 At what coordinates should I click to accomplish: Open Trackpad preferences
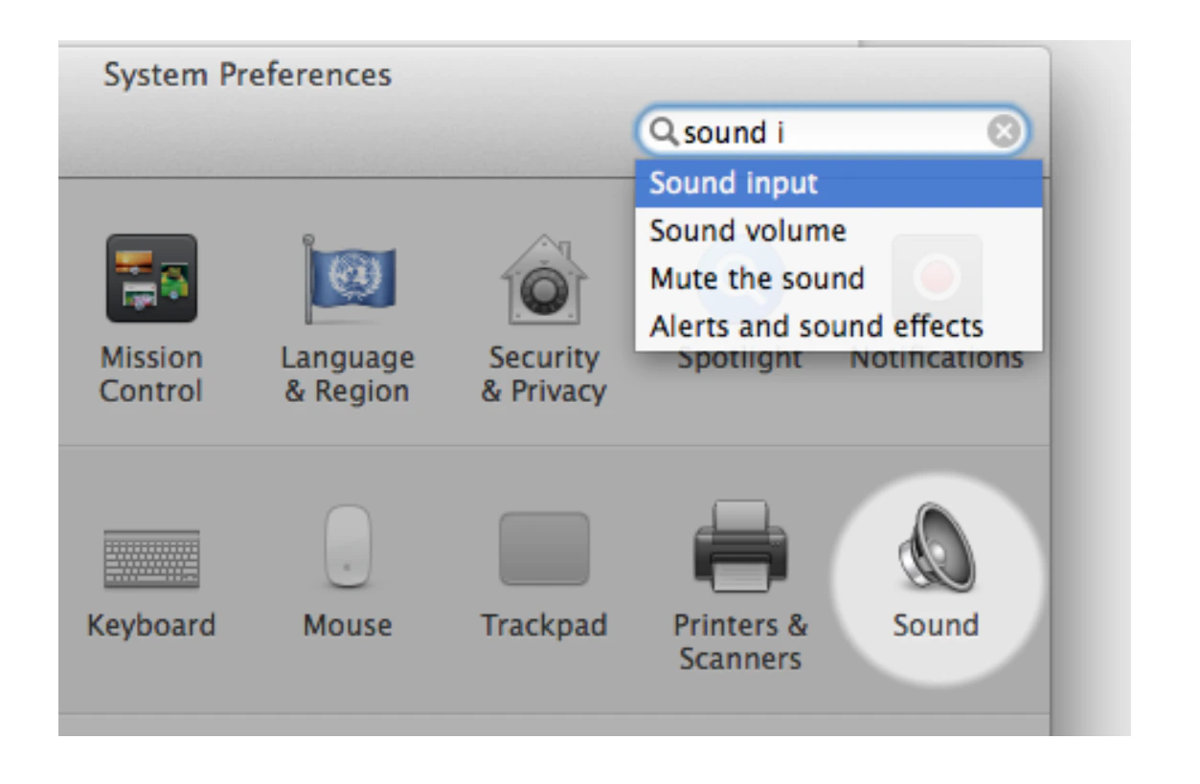pyautogui.click(x=544, y=546)
